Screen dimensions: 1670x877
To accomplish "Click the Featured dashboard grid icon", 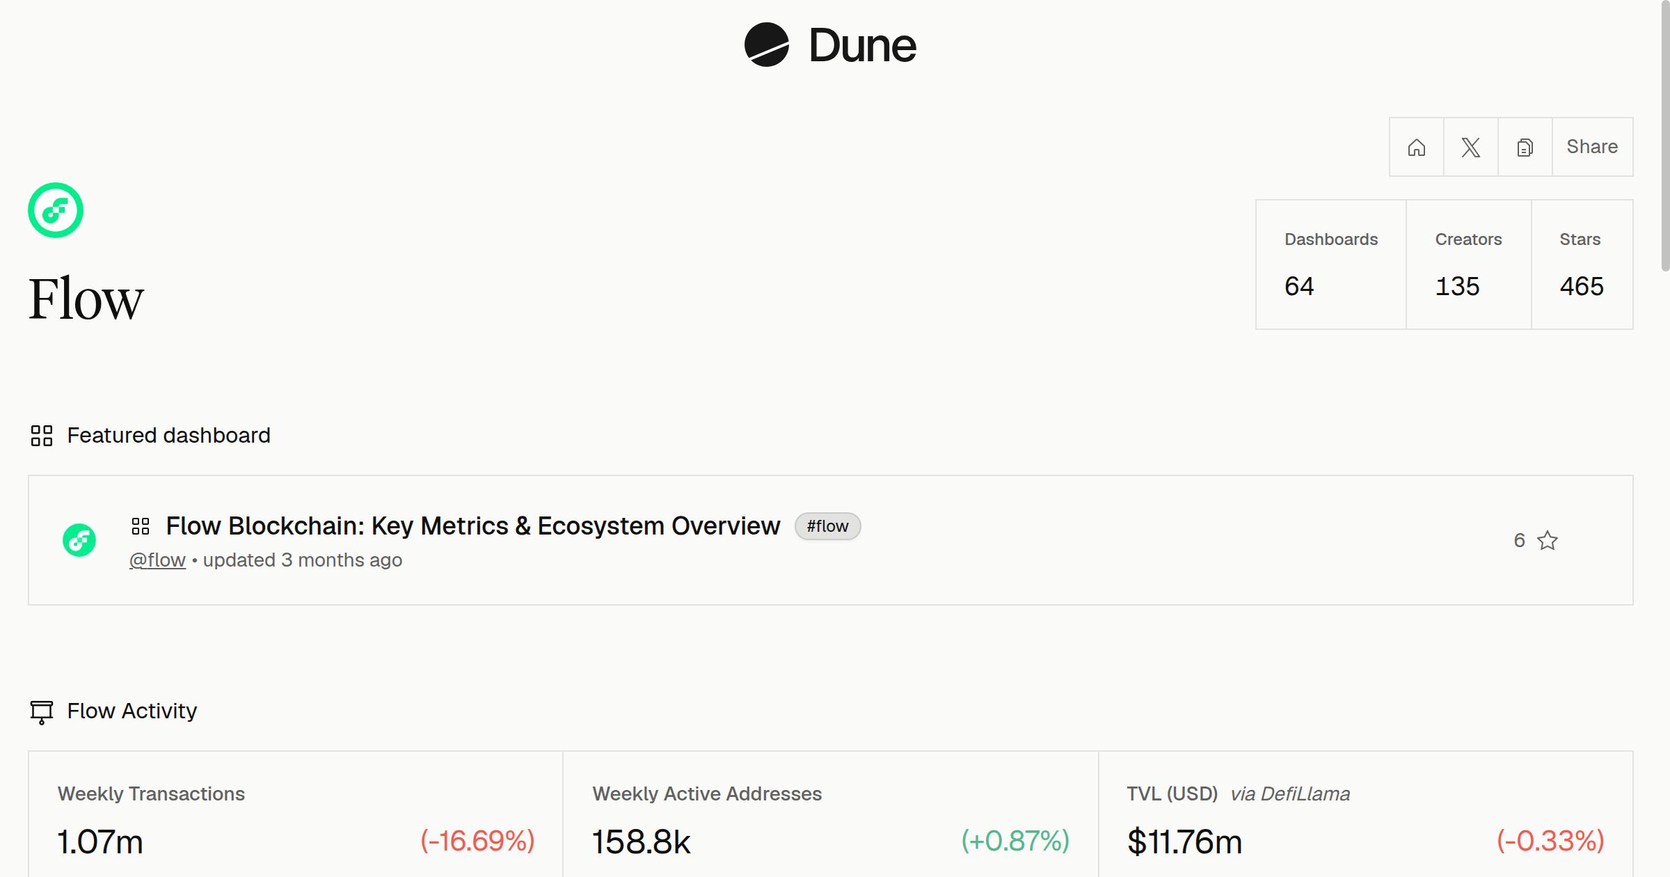I will point(42,436).
